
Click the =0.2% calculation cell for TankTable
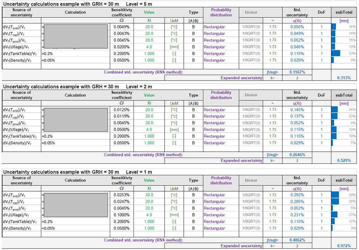point(47,54)
